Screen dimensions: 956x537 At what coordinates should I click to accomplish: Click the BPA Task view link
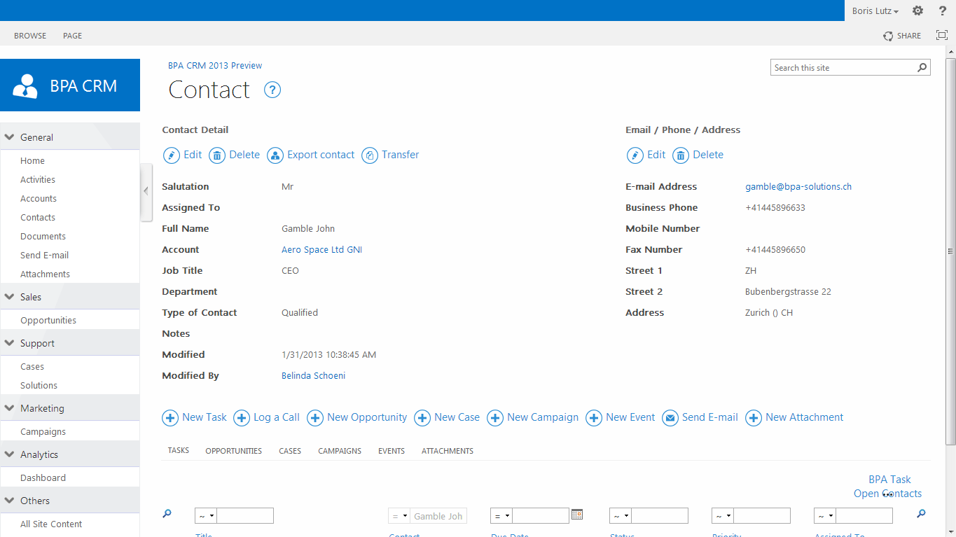(x=889, y=480)
